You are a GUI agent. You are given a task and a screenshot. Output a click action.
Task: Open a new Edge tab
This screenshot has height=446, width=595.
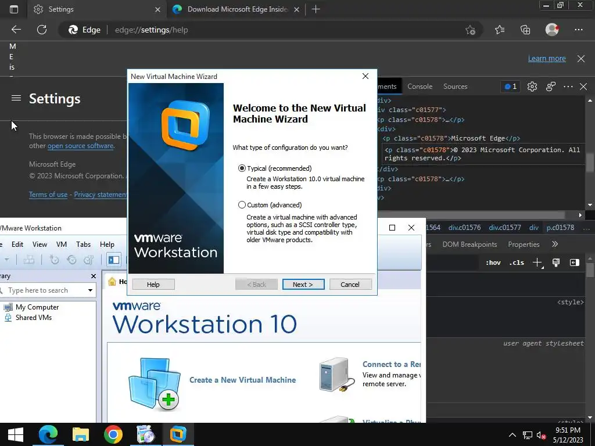point(316,9)
